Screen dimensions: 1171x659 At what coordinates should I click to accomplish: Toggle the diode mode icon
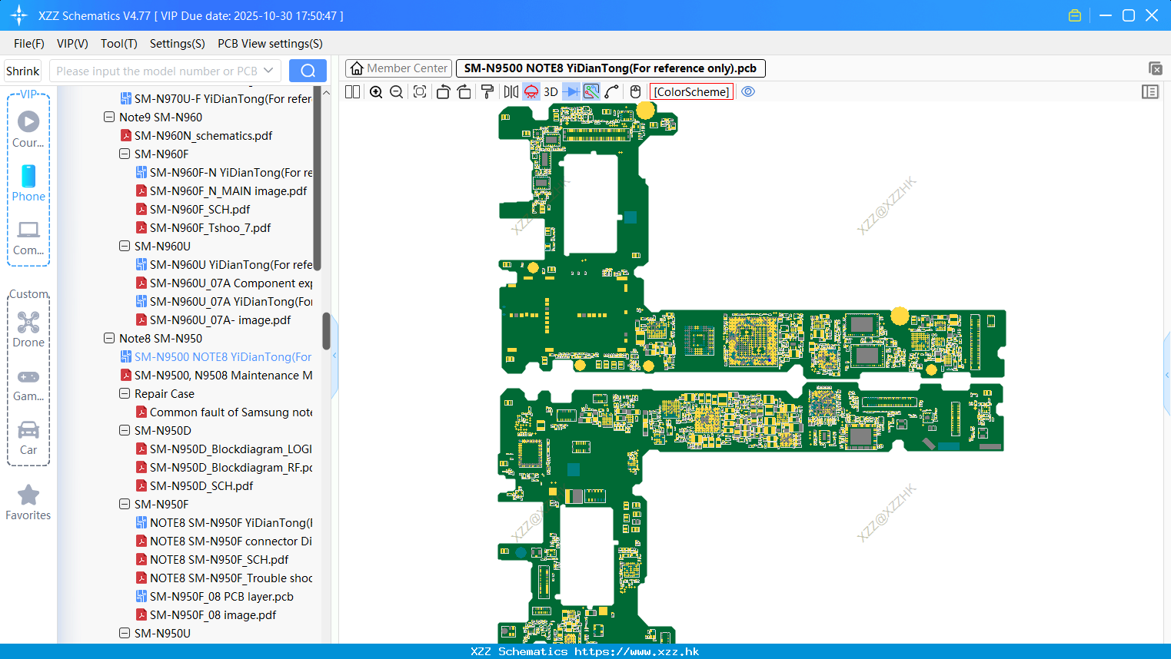click(571, 91)
